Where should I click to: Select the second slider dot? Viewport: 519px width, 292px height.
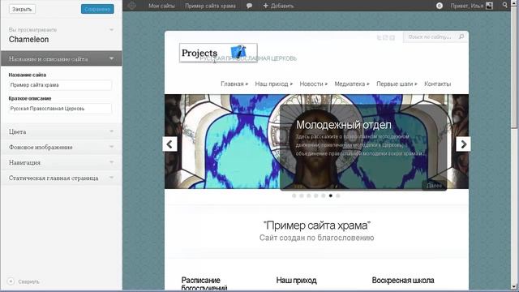tap(301, 195)
